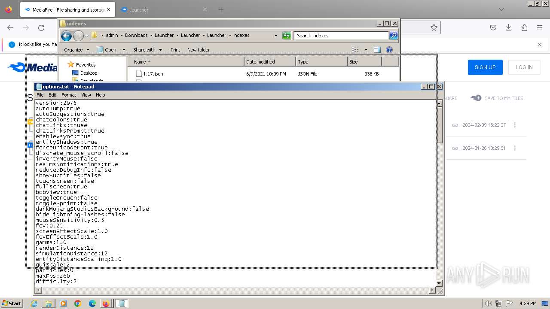Dismiss the Firefox notification bar

pyautogui.click(x=540, y=44)
